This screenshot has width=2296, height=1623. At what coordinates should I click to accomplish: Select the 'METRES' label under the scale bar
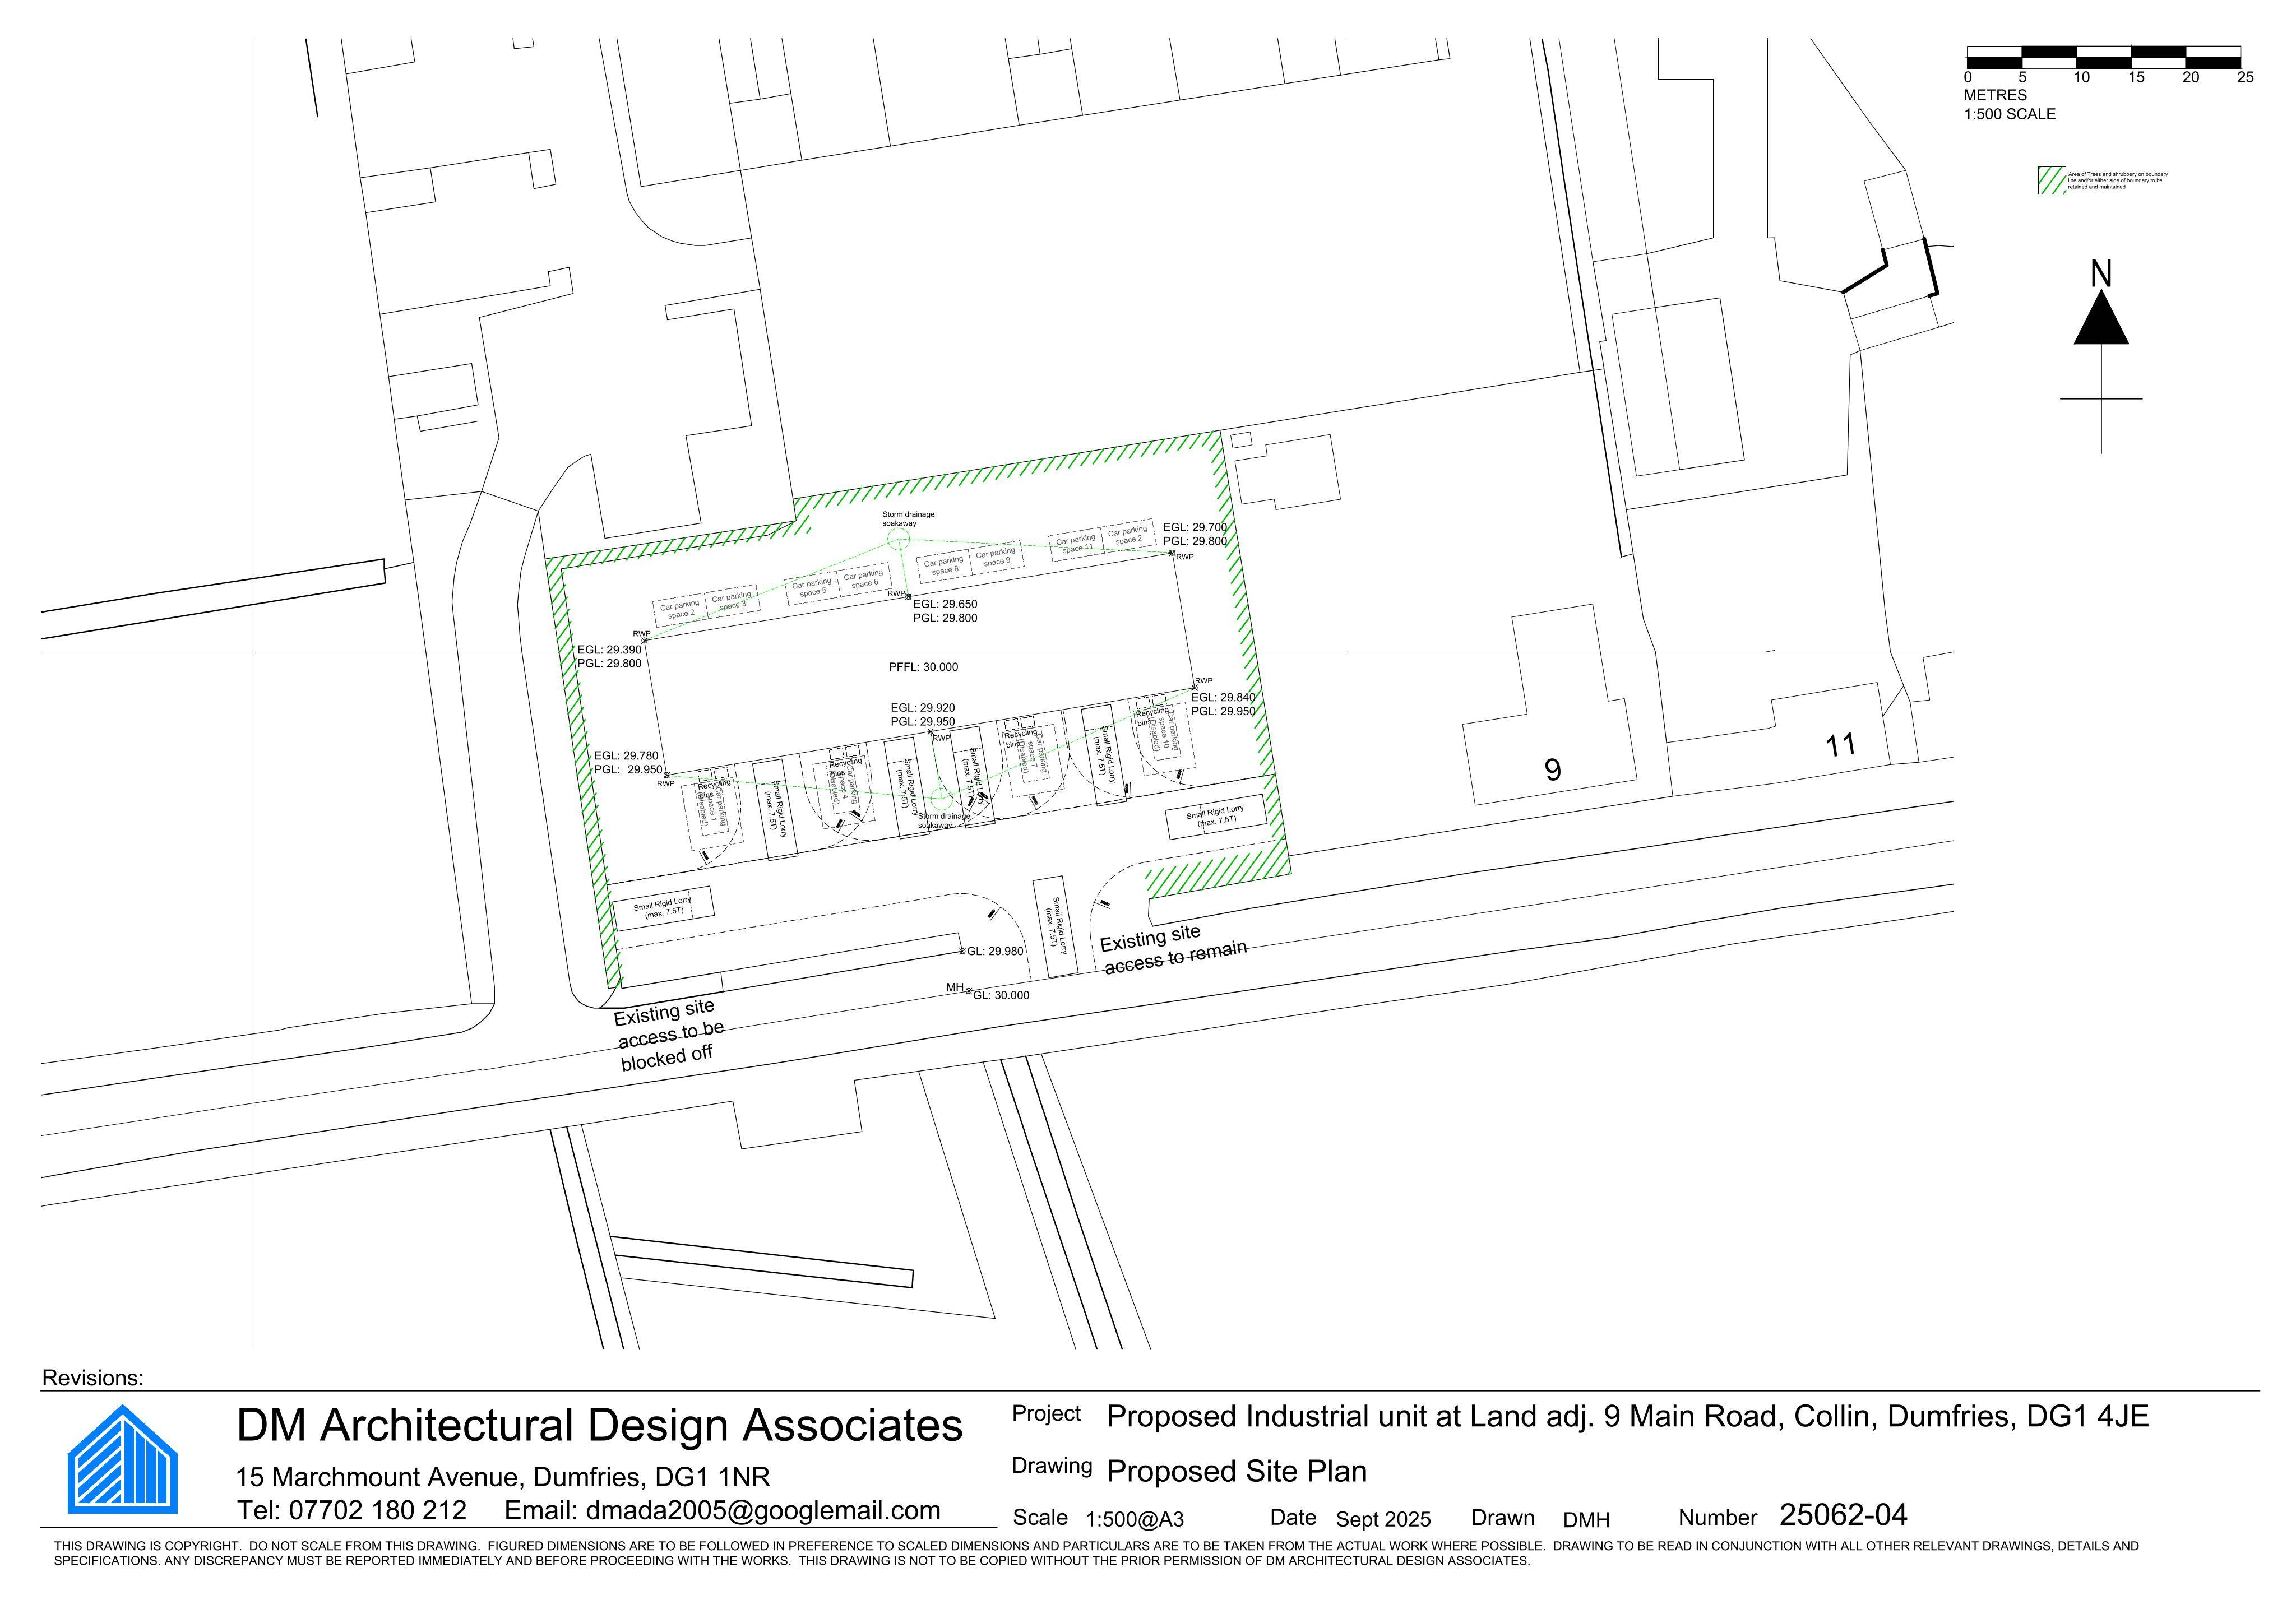(1995, 95)
